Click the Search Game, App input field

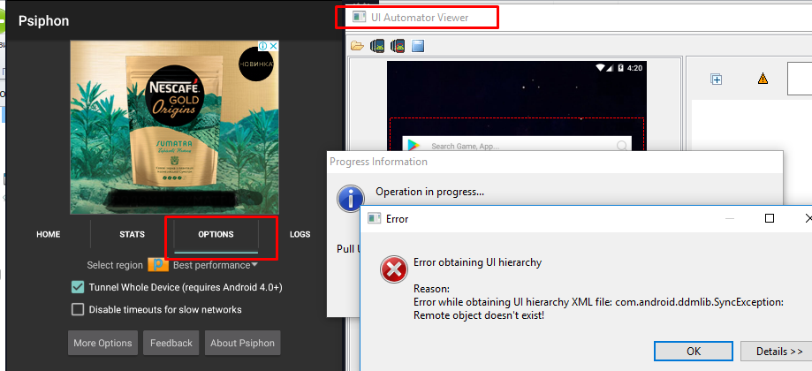coord(517,146)
